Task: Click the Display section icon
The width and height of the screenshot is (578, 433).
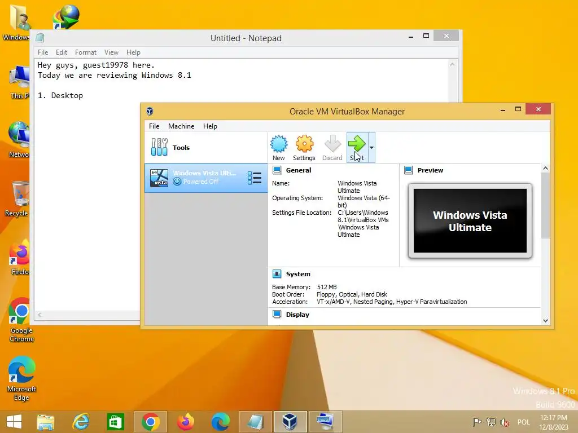Action: click(277, 314)
